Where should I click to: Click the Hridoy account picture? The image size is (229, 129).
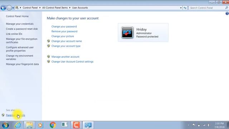127,32
